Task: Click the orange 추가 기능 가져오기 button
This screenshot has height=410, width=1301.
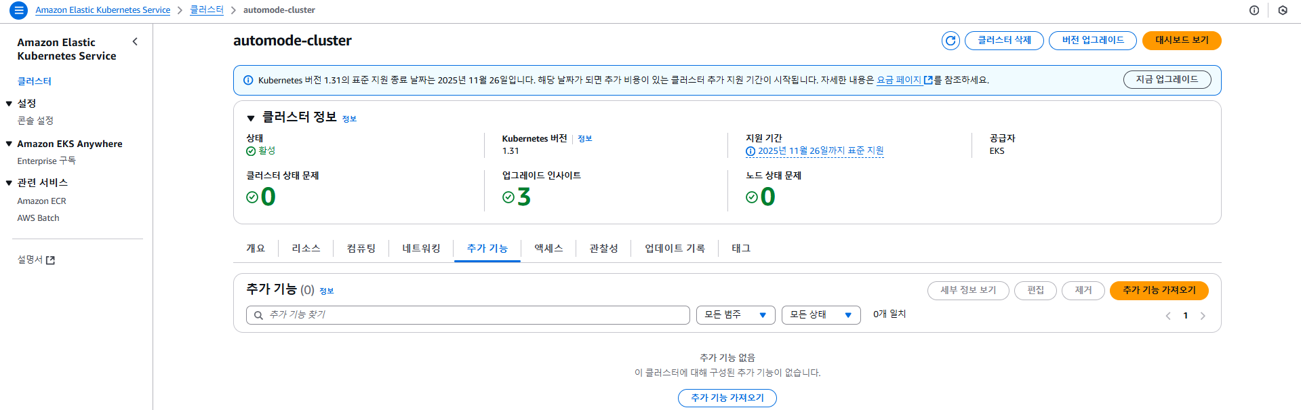Action: click(1159, 291)
